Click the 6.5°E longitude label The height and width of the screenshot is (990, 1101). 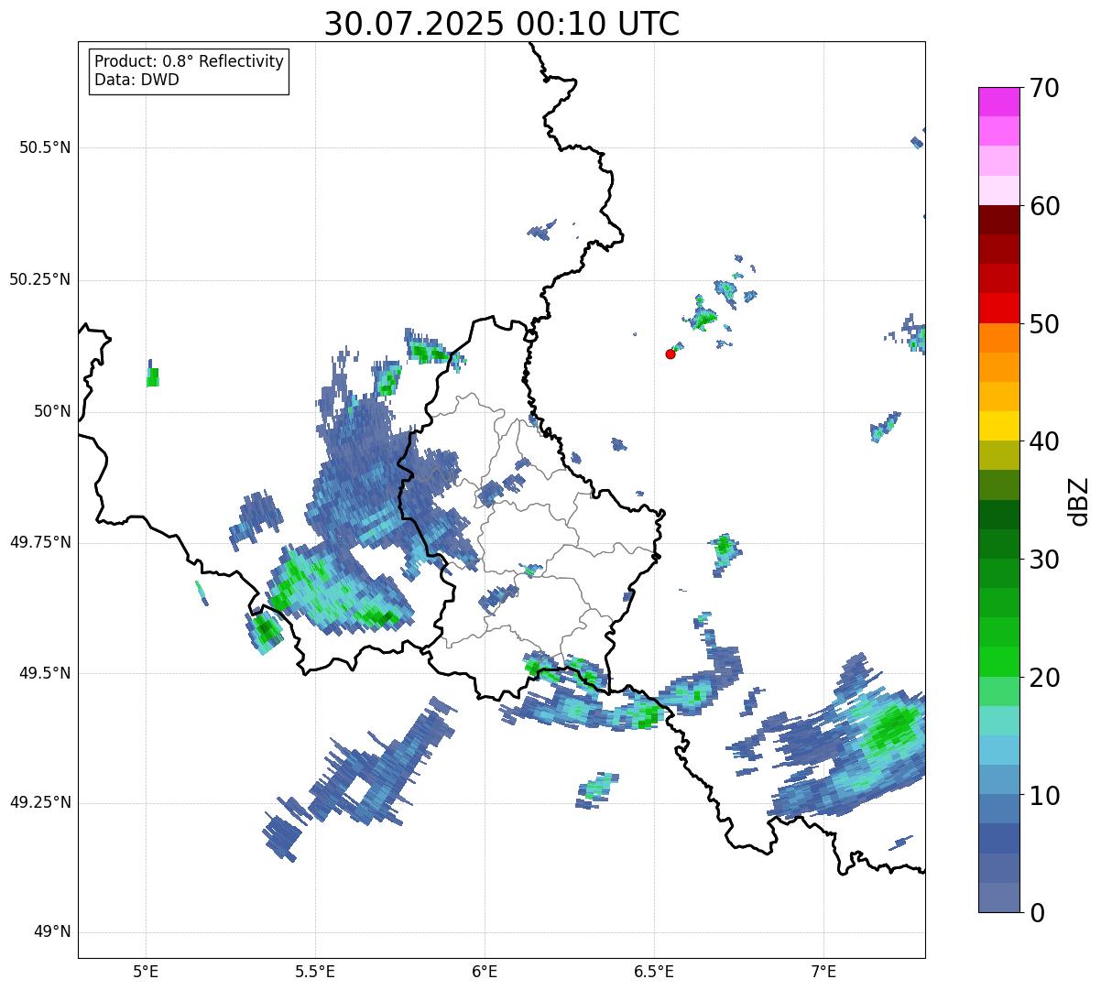click(x=654, y=972)
